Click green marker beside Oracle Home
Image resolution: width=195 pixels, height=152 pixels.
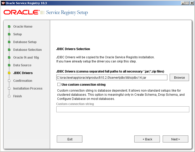[x=9, y=27]
